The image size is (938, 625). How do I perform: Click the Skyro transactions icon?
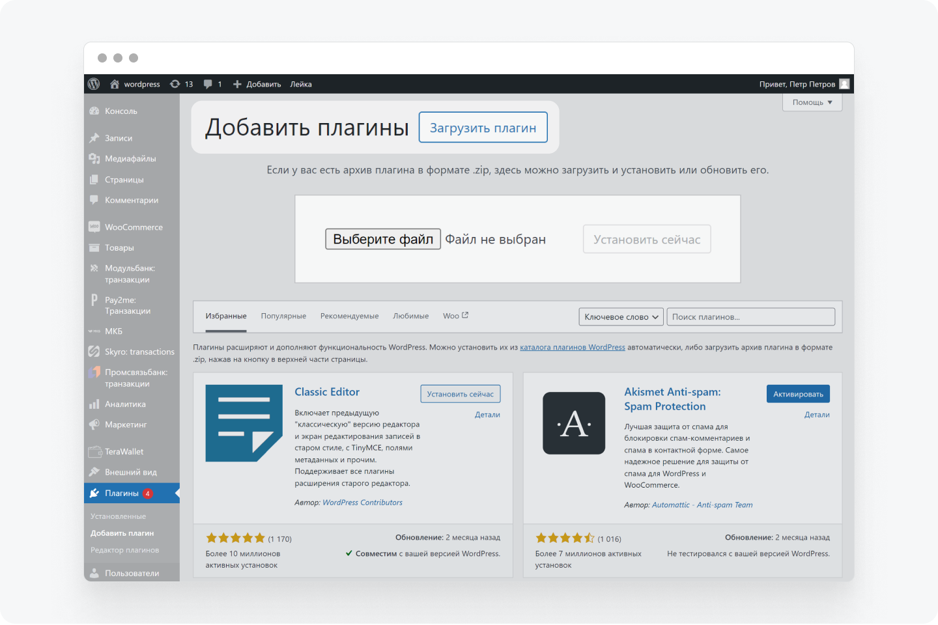[94, 352]
